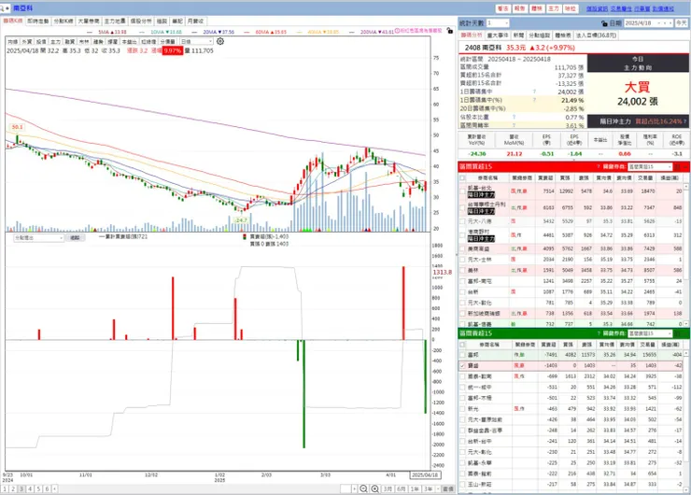Screen dimensions: 691x495
Task: Open chart settings gear icon
Action: pyautogui.click(x=220, y=41)
